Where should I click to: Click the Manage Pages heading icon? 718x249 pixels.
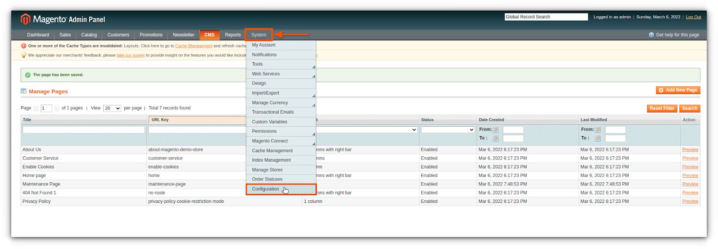tap(23, 91)
